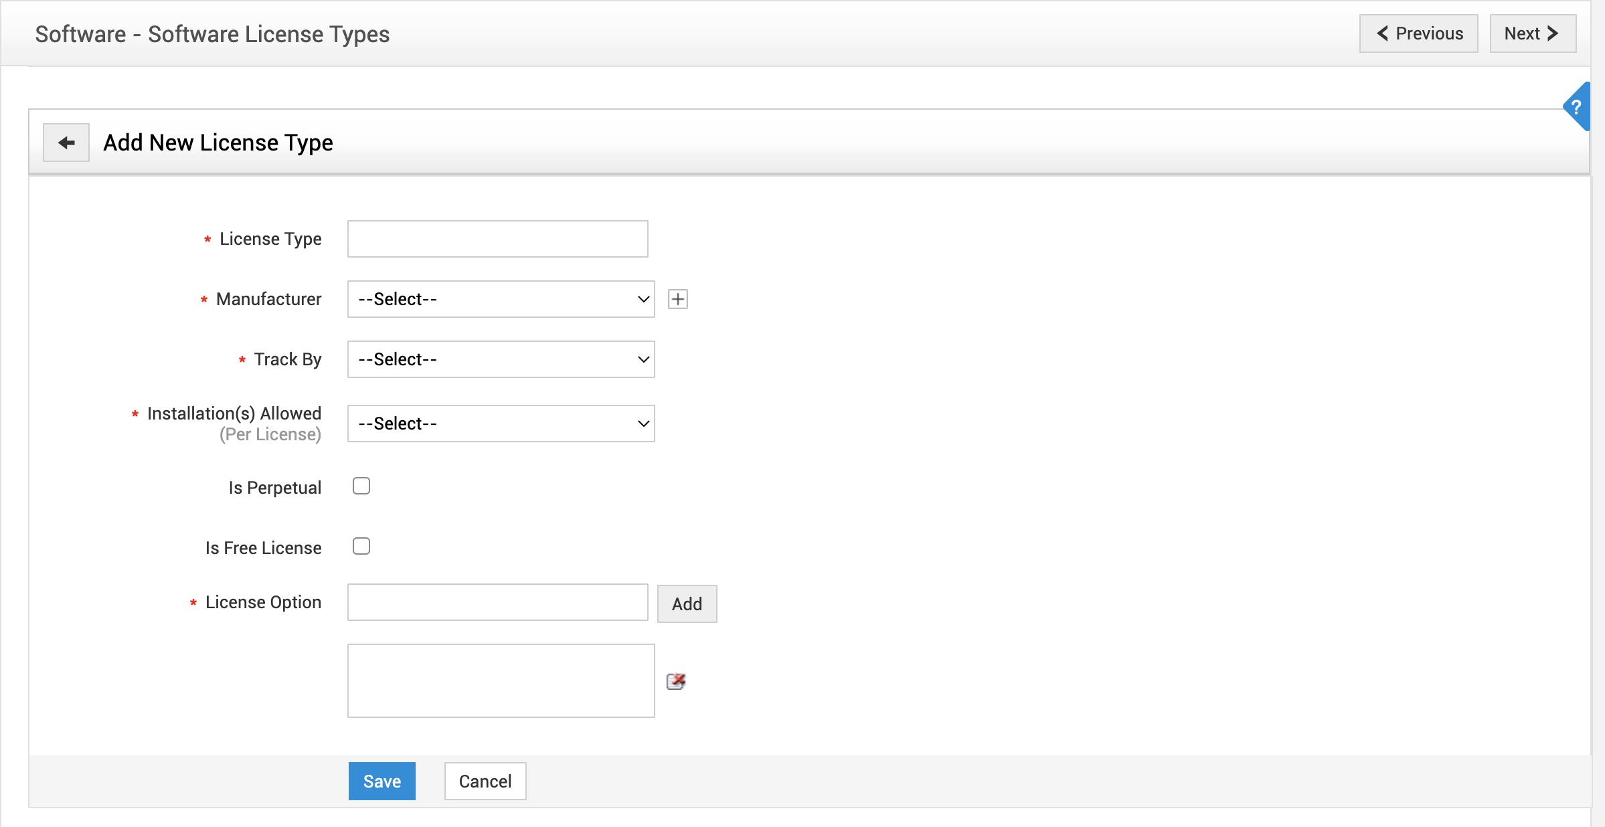Screen dimensions: 1605x827
Task: Click the License Option input field
Action: click(x=497, y=603)
